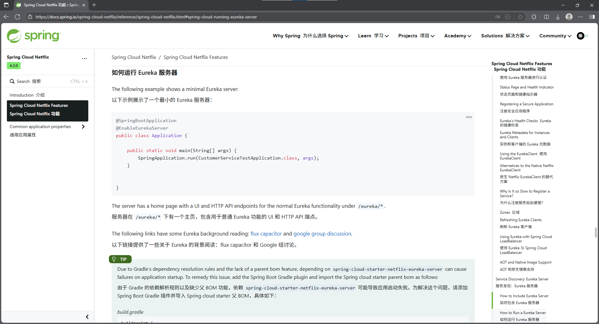The height and width of the screenshot is (324, 599).
Task: Open the Spring Cloud Netflix version options menu
Action: pyautogui.click(x=85, y=59)
